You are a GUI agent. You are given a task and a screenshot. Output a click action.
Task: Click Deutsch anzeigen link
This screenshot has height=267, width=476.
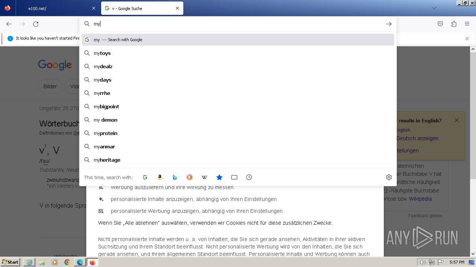click(417, 138)
